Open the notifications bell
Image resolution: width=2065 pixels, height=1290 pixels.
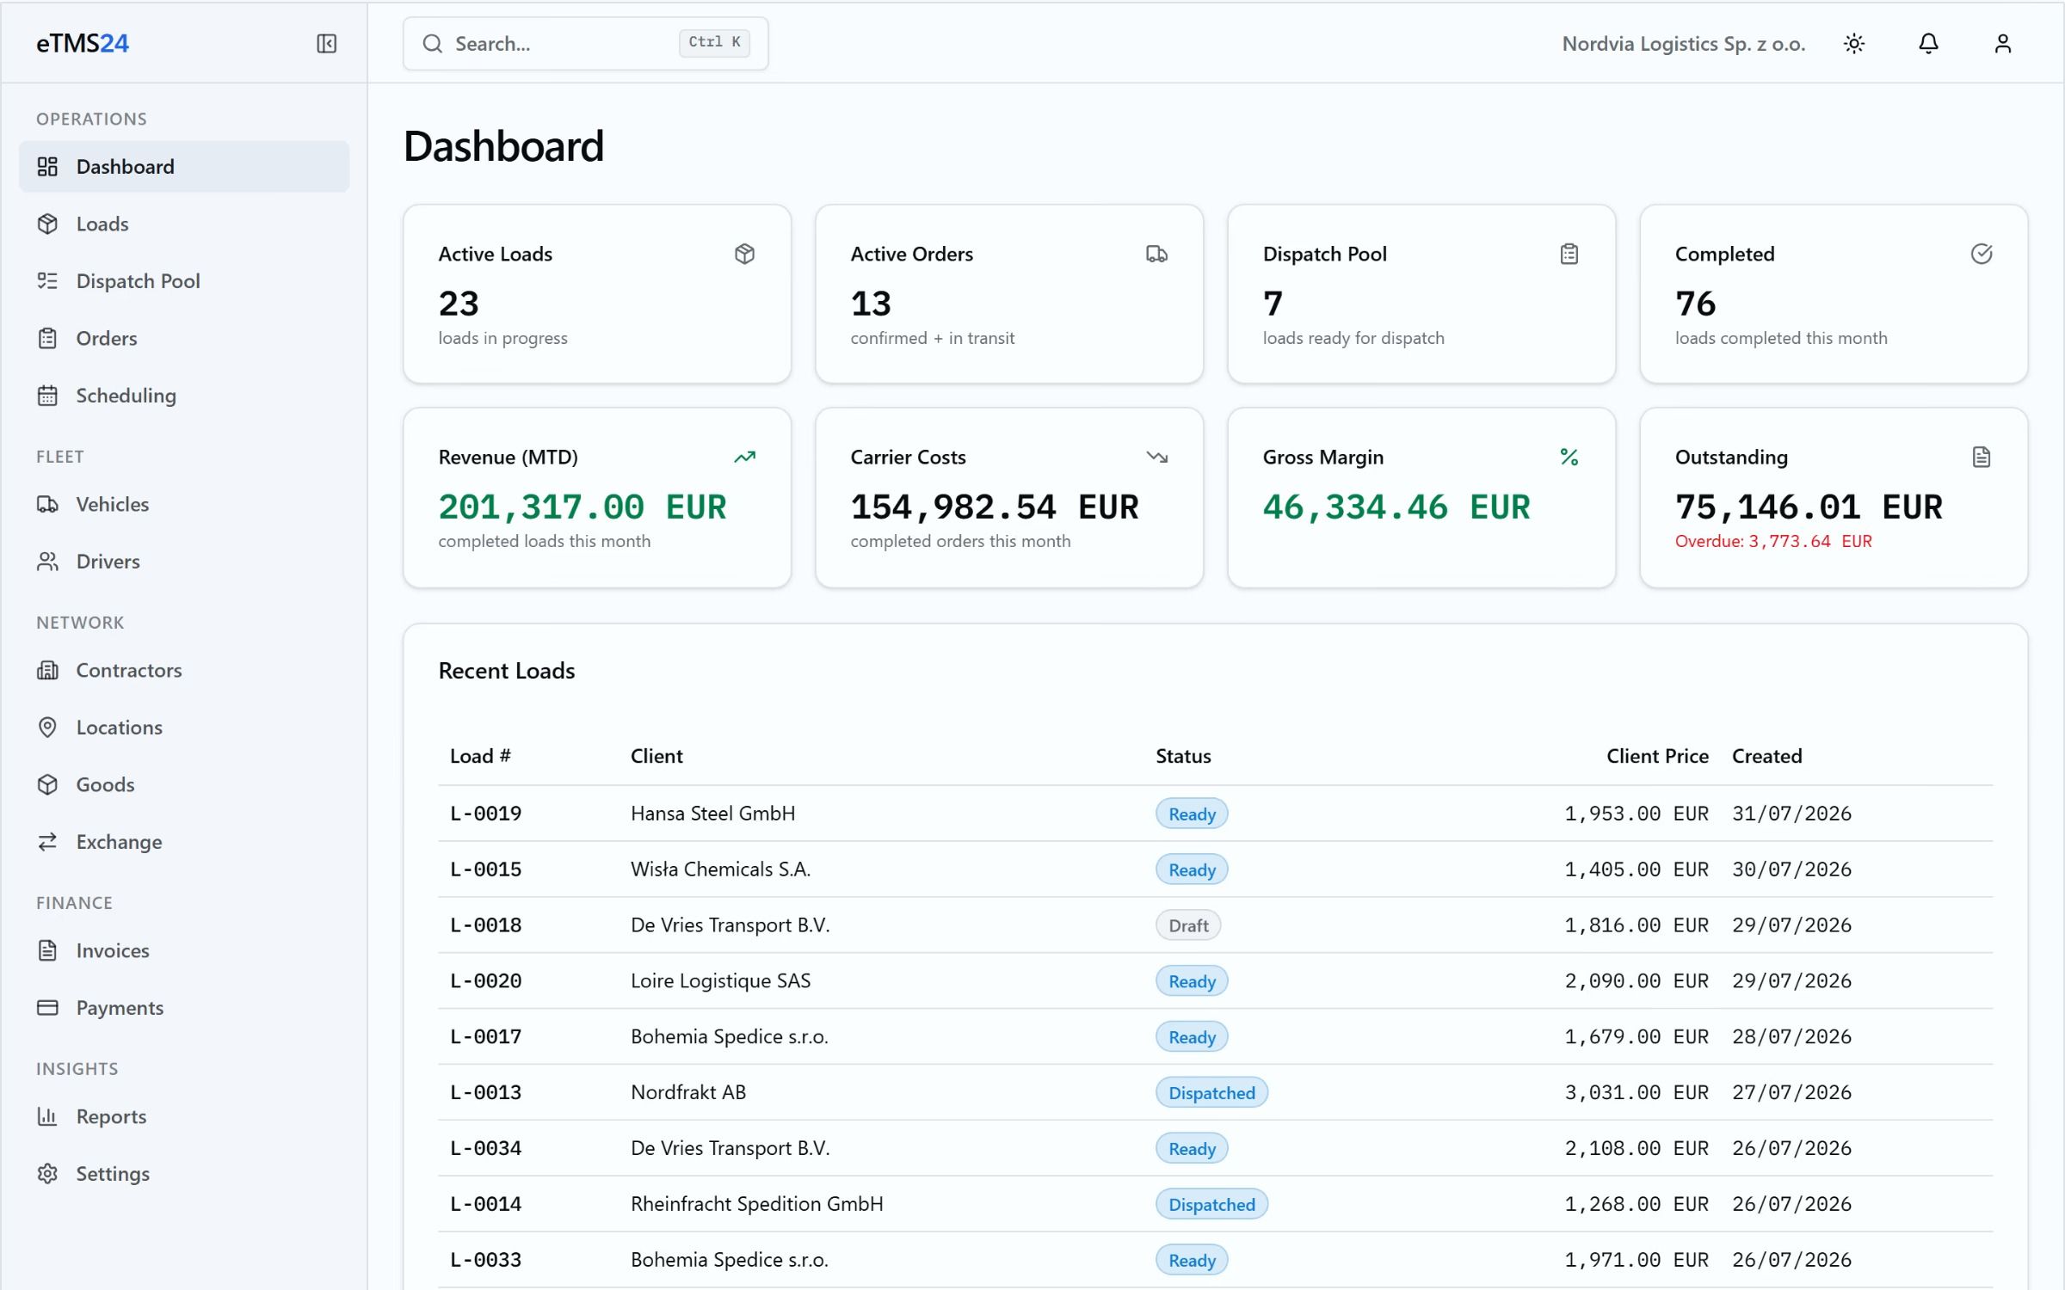point(1928,43)
